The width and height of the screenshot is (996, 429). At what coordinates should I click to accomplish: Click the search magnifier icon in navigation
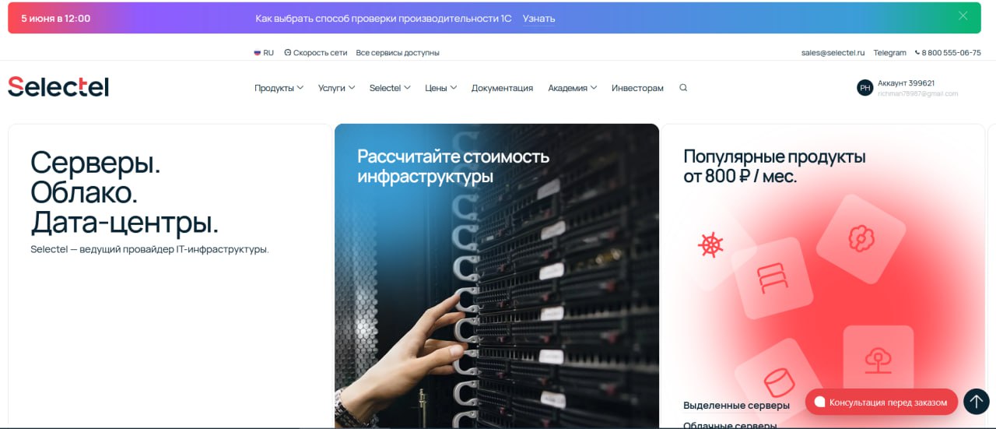coord(683,88)
